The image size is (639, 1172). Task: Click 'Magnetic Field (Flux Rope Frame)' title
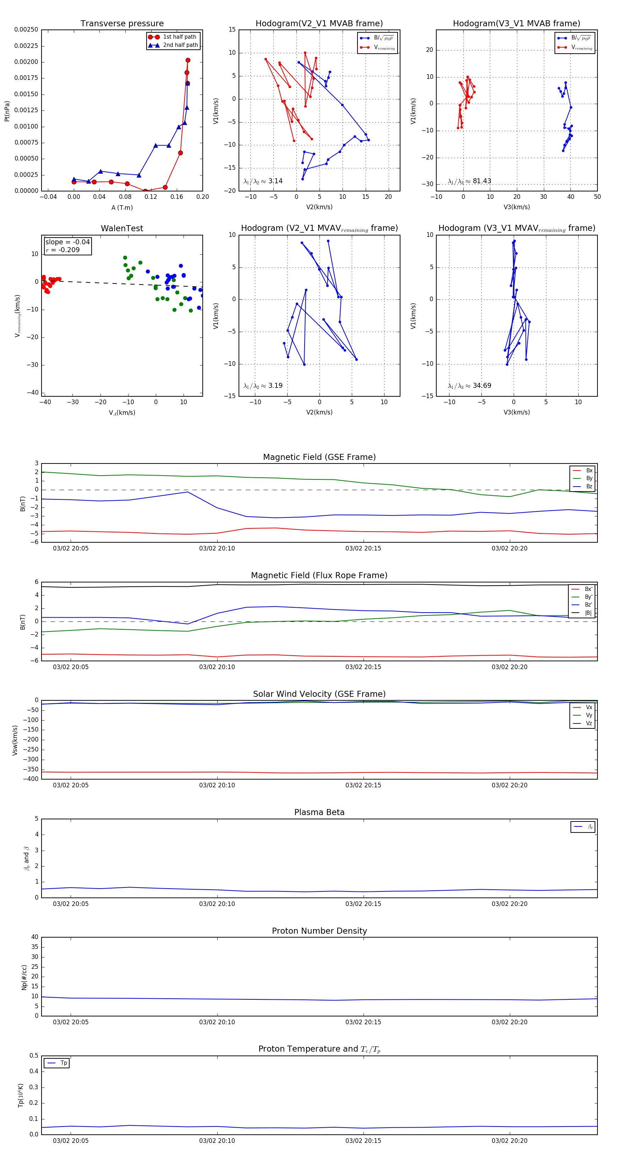tap(319, 576)
